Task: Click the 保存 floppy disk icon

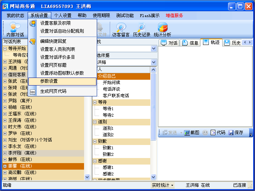Action: point(236,133)
